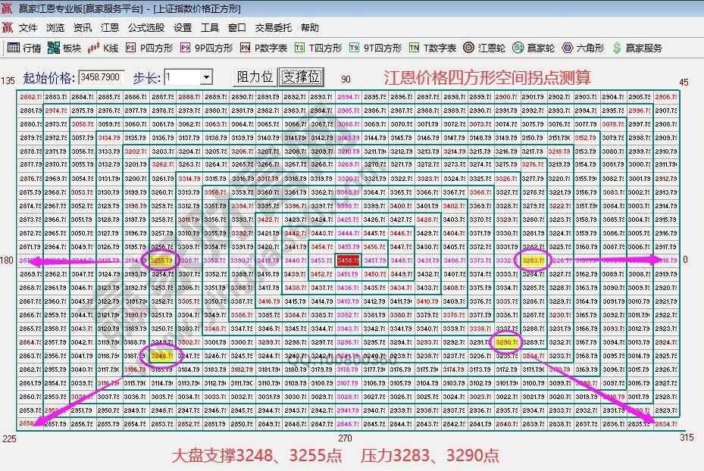This screenshot has width=704, height=471.
Task: Open the 窗口 menu
Action: click(x=237, y=28)
